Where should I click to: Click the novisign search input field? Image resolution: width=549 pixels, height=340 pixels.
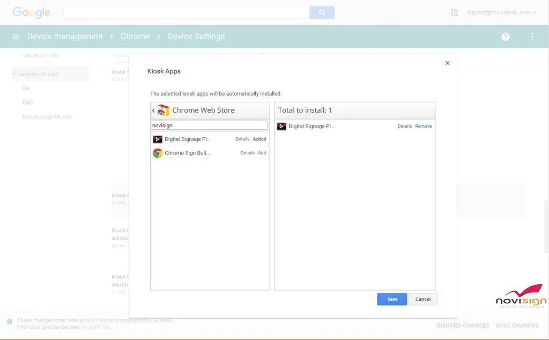click(x=209, y=125)
